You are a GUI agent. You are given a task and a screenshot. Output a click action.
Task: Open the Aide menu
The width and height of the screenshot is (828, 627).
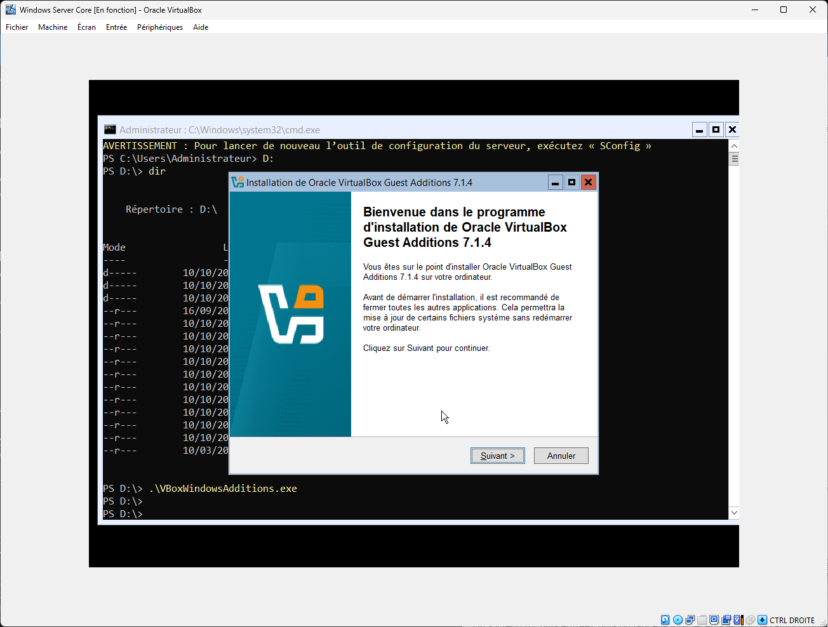201,27
